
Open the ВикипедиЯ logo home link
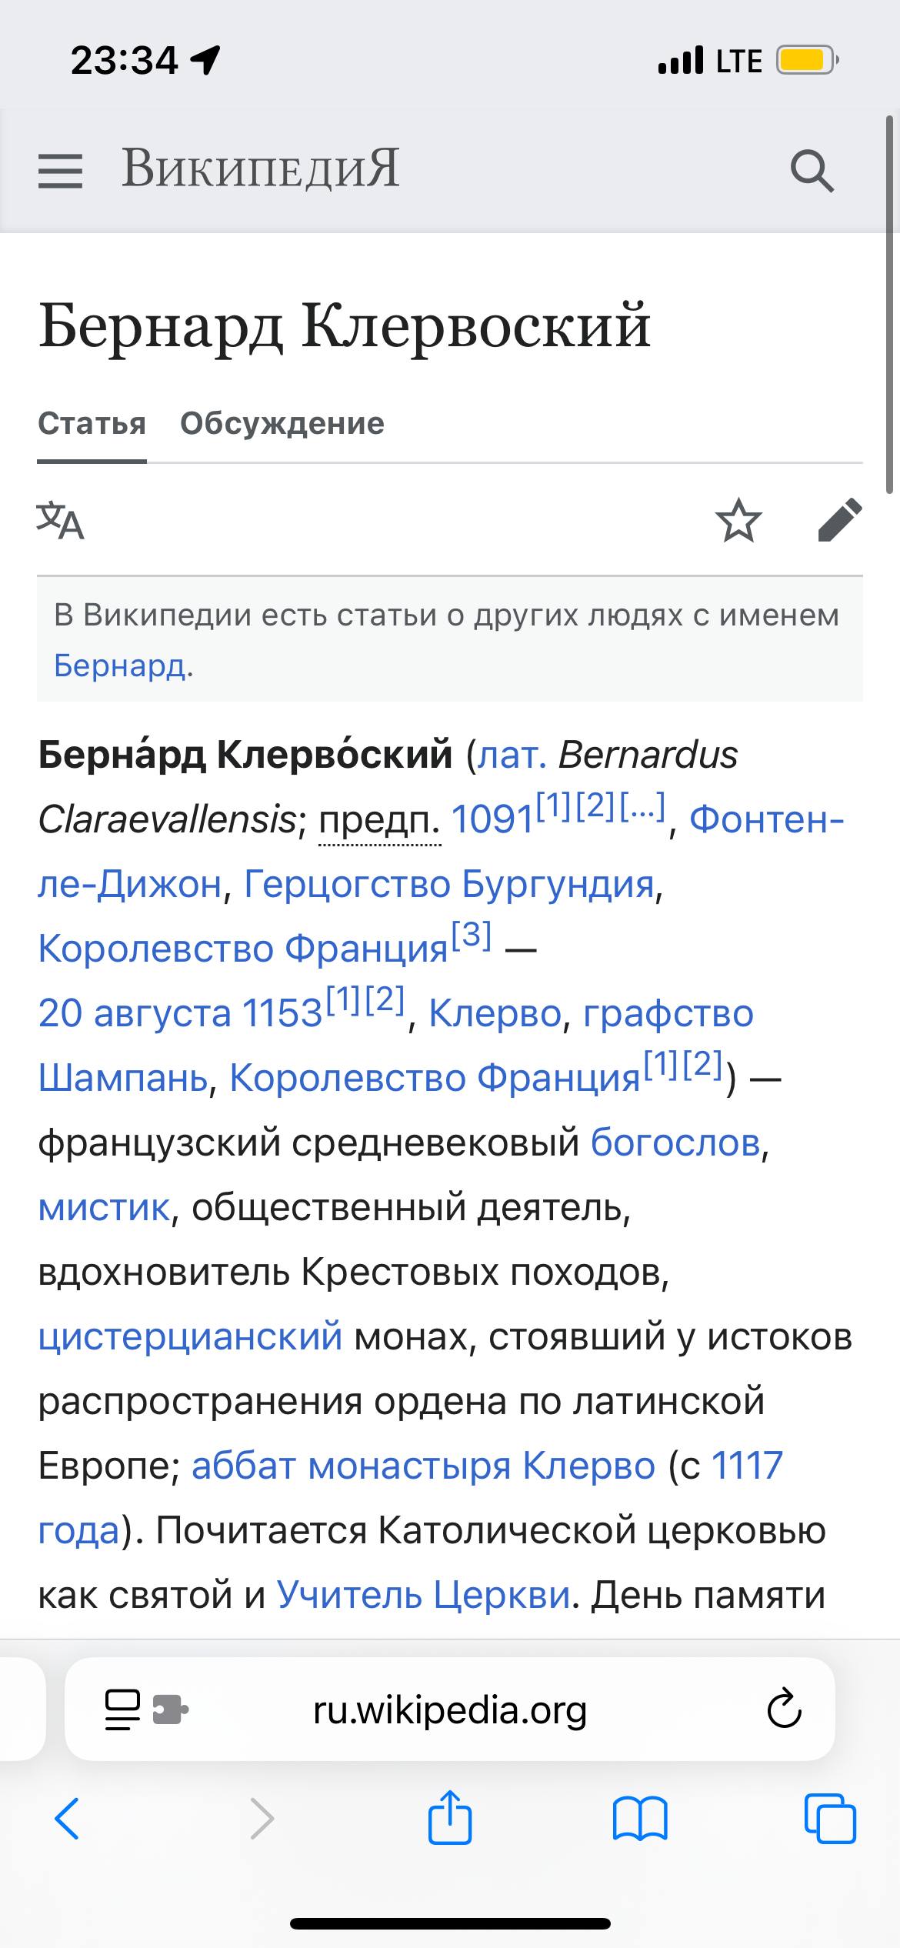click(x=261, y=168)
